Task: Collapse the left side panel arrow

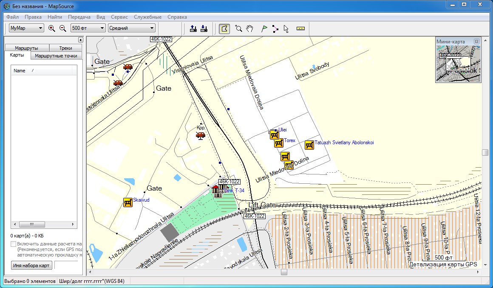Action: (x=80, y=40)
